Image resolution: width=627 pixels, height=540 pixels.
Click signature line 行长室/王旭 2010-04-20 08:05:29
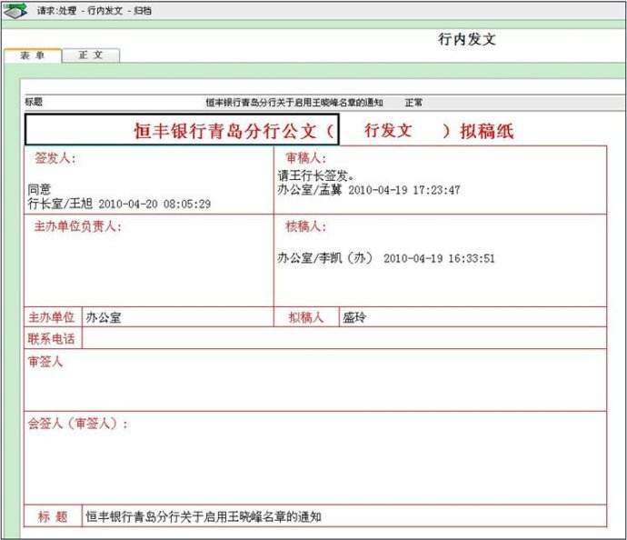119,204
